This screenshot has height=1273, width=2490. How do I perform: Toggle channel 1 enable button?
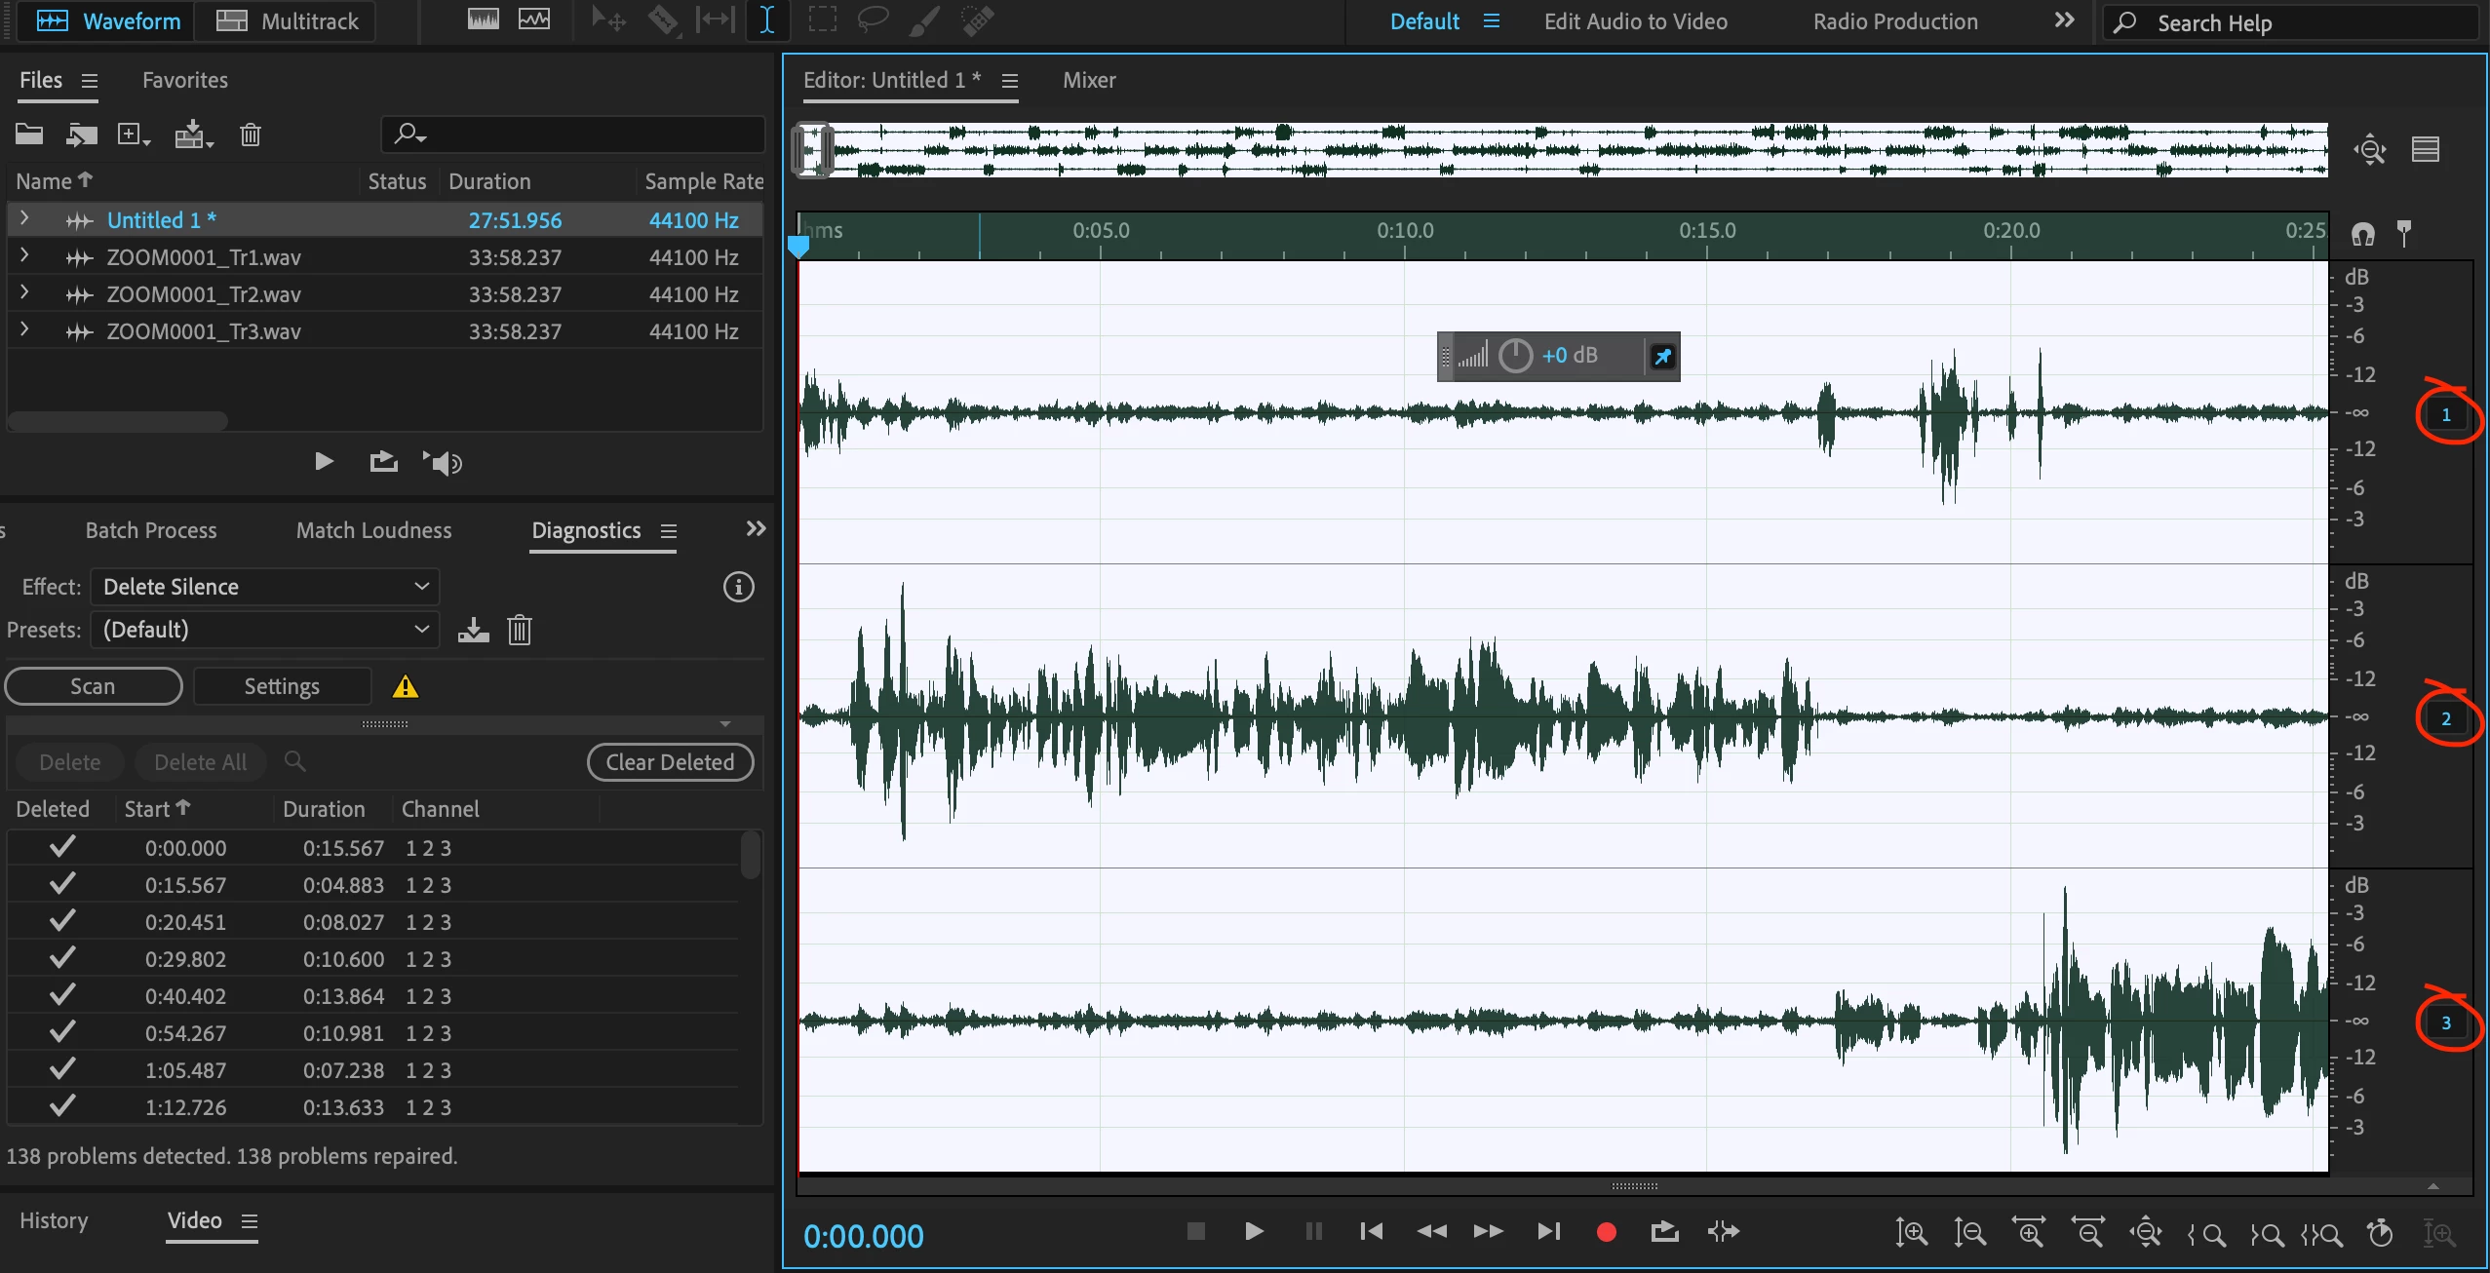2445,415
